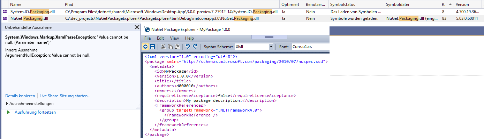The width and height of the screenshot is (484, 139).
Task: Click the <version>1.0.0</version> line
Action: point(184,76)
